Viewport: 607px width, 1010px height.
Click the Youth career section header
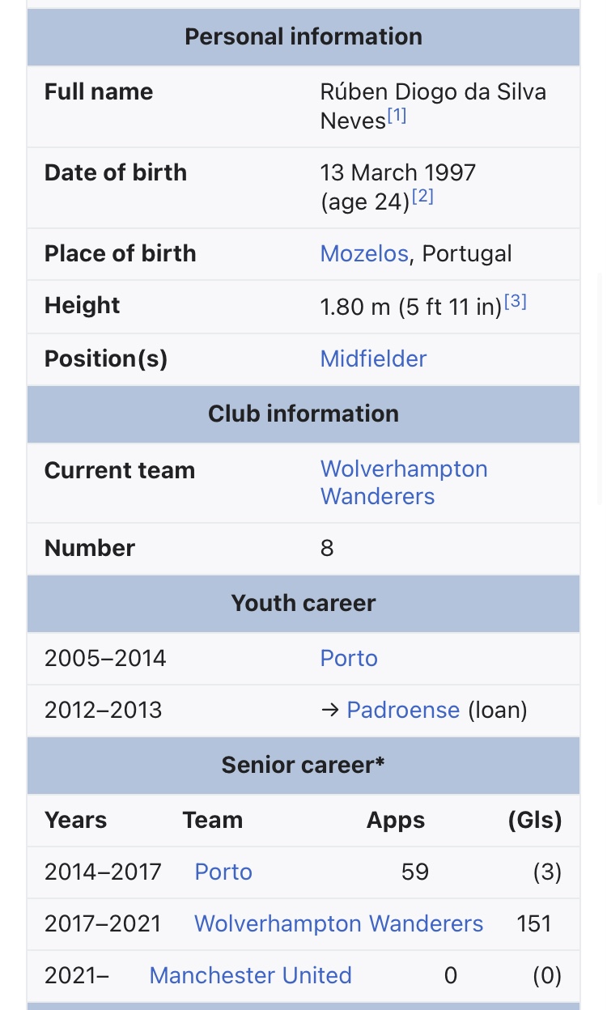click(303, 603)
